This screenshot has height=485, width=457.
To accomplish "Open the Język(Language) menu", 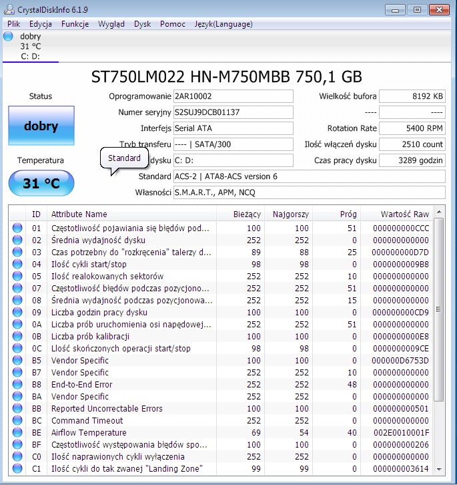I will [223, 24].
